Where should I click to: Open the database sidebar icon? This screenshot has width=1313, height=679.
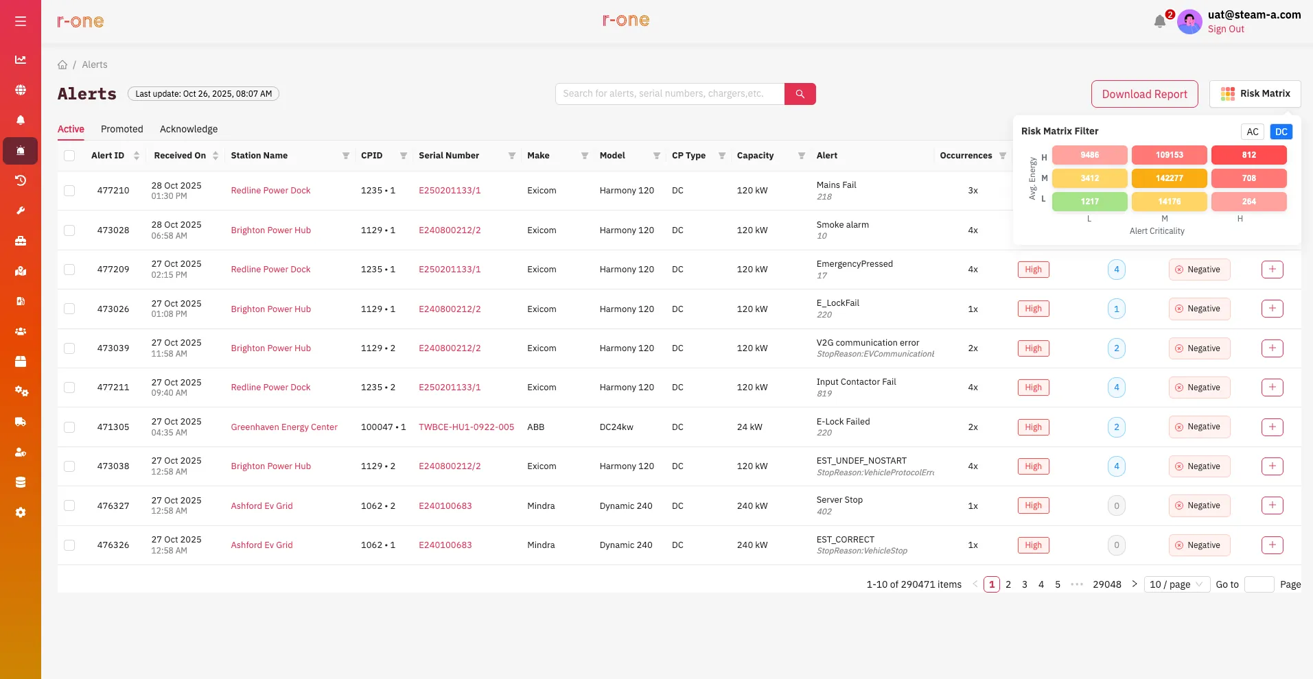point(21,482)
